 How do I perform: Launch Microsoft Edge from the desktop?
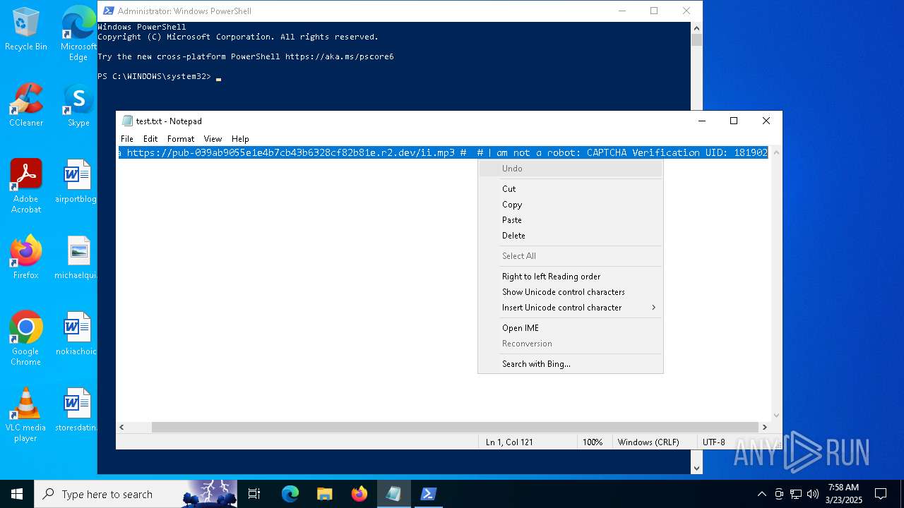pos(78,34)
